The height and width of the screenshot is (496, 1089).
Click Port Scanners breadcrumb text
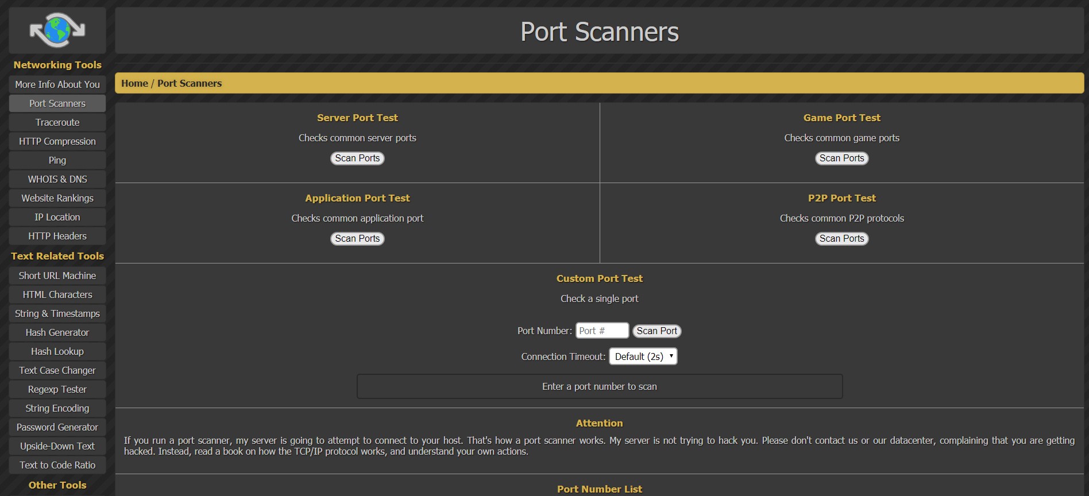(x=190, y=83)
